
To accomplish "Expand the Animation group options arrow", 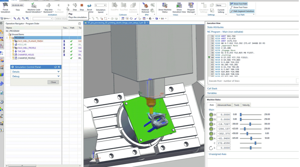I will pyautogui.click(x=107, y=15).
